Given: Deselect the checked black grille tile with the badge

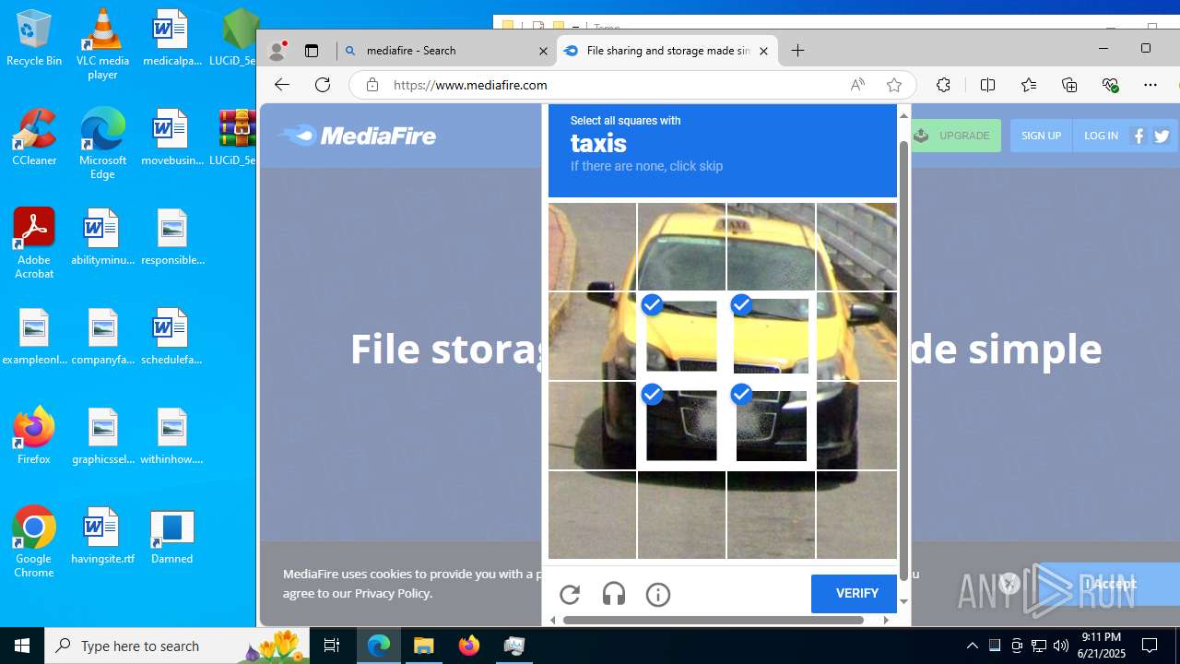Looking at the screenshot, I should [x=681, y=425].
